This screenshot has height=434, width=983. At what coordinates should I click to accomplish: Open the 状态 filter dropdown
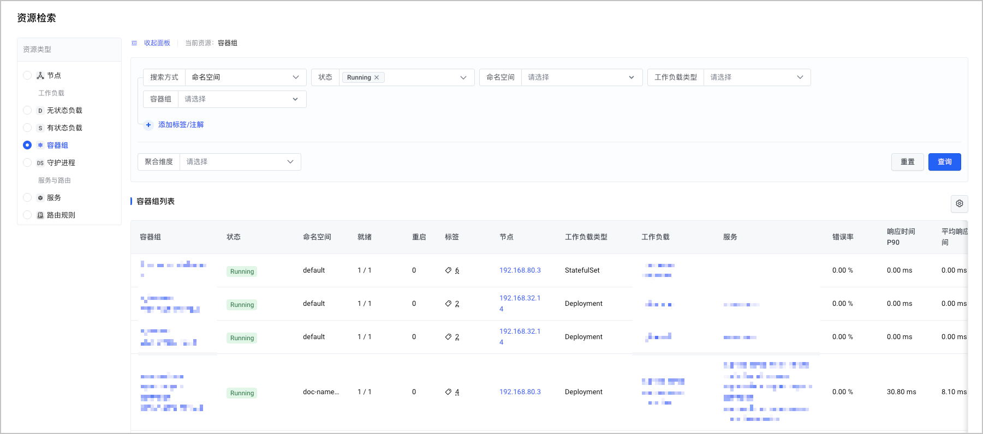pyautogui.click(x=407, y=77)
